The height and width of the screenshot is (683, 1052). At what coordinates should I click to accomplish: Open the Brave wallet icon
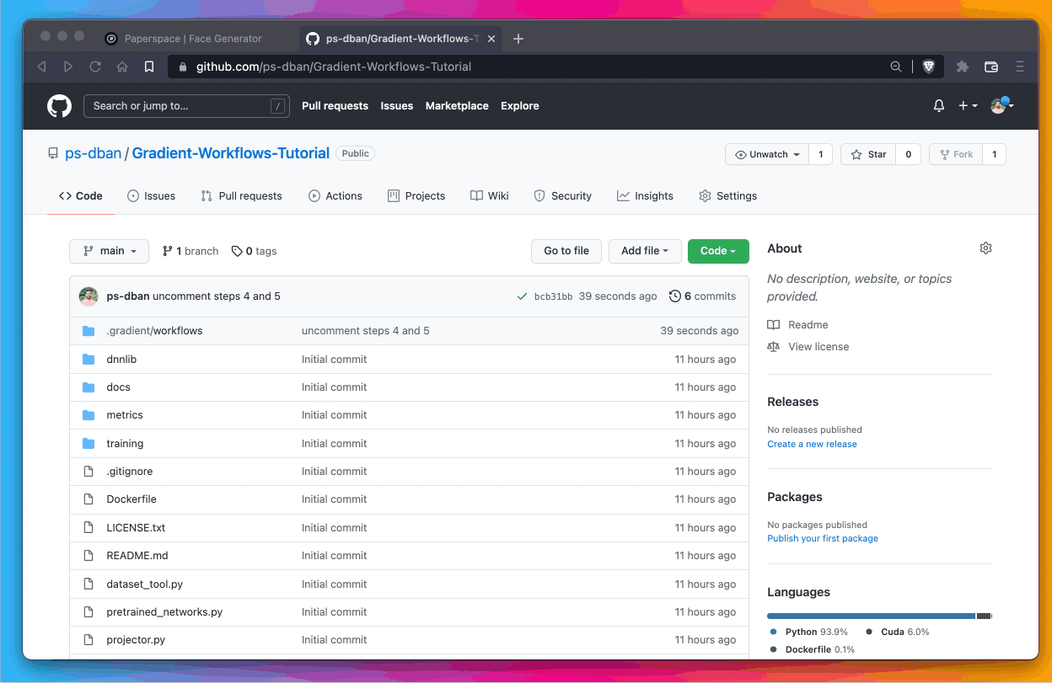[x=991, y=67]
